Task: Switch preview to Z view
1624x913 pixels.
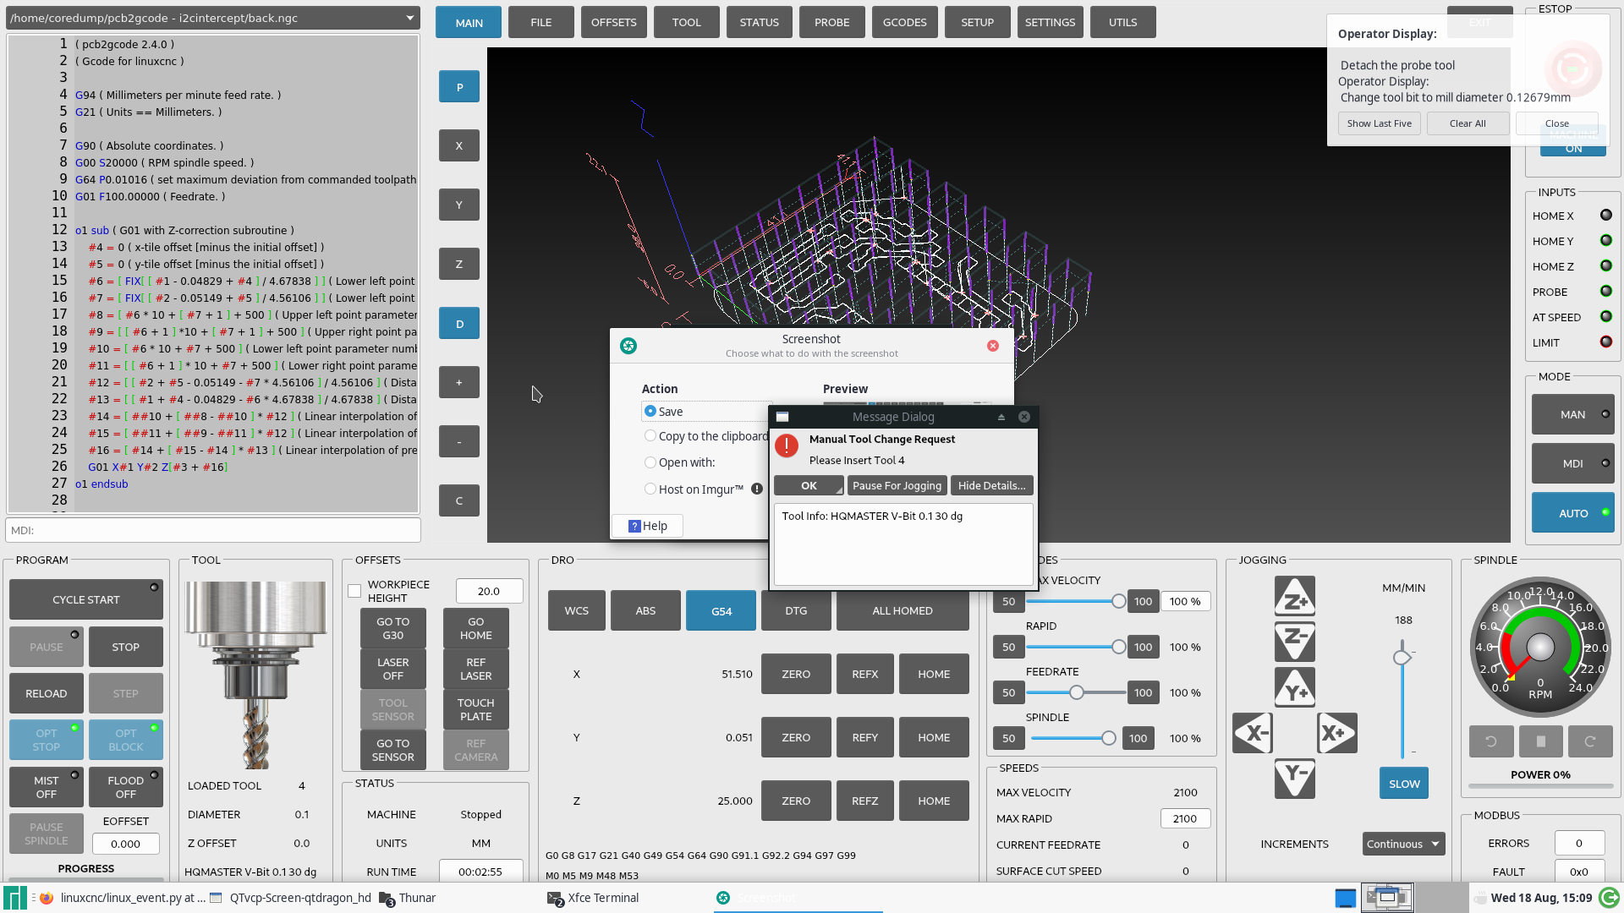Action: pos(459,264)
